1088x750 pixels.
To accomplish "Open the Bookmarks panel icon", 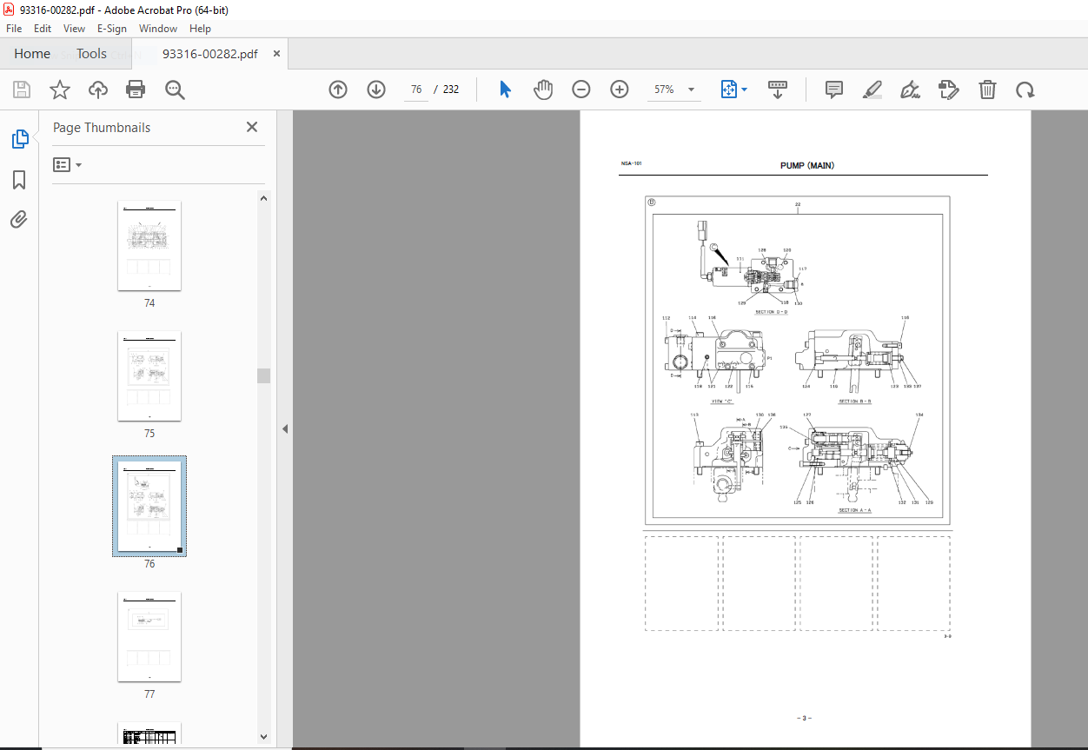I will tap(19, 180).
